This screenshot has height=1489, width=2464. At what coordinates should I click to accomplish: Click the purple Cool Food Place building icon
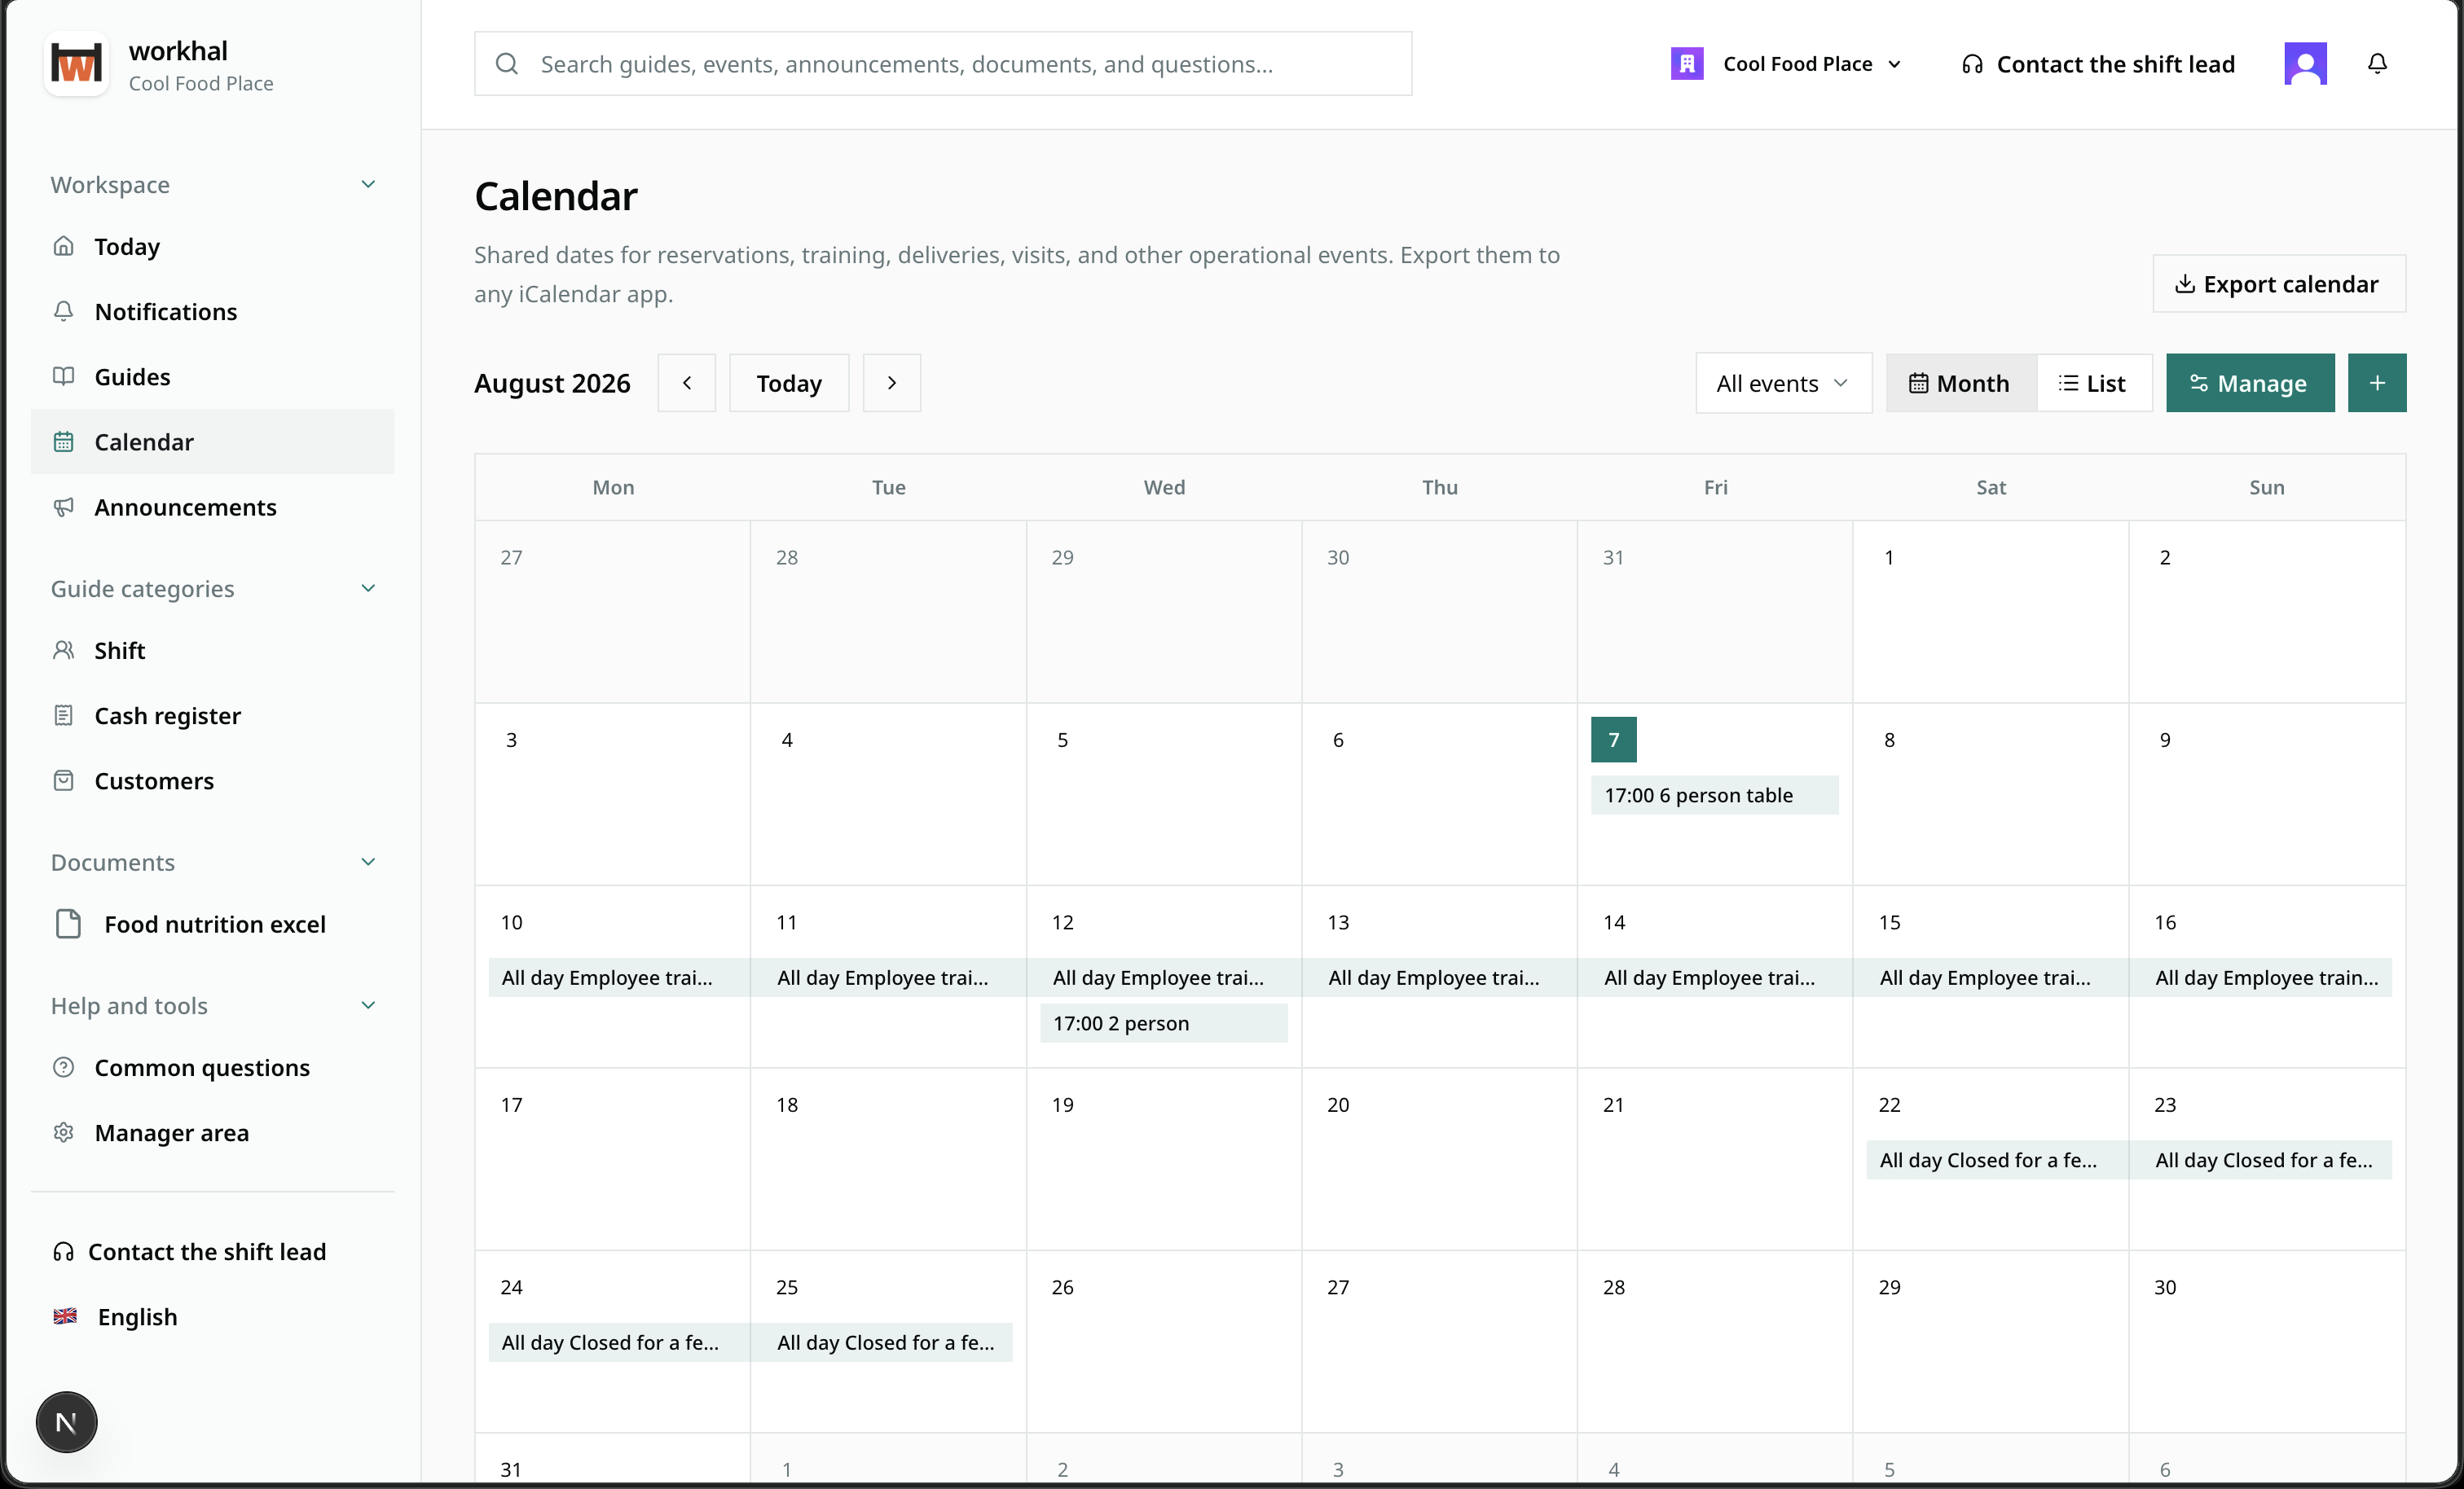(x=1687, y=64)
